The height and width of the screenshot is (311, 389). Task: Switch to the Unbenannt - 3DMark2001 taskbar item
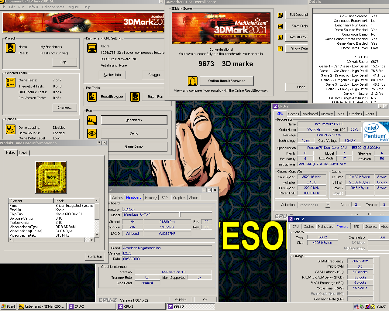point(42,306)
